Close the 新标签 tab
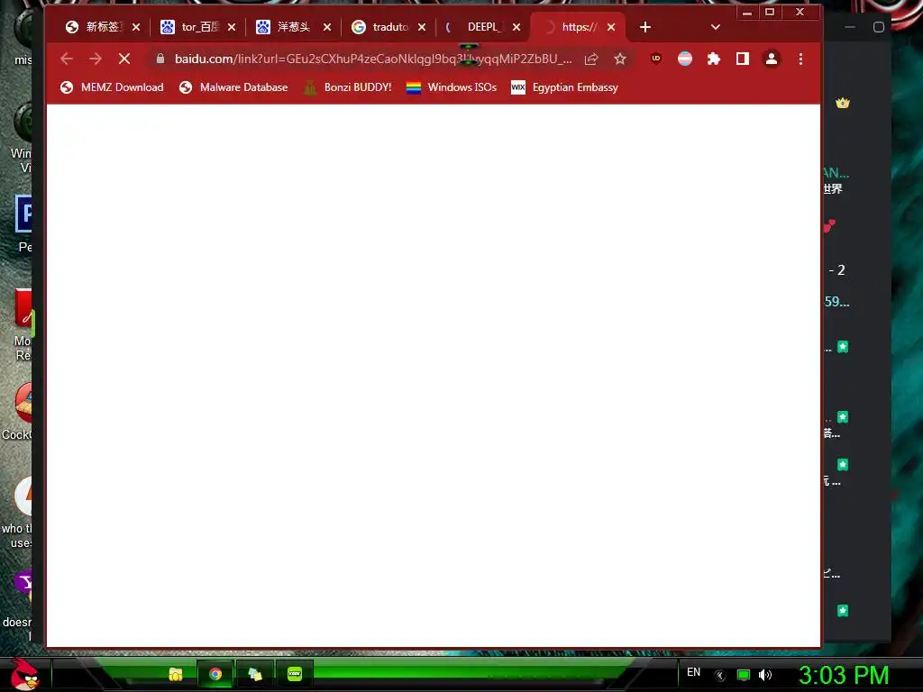Image resolution: width=923 pixels, height=692 pixels. [136, 27]
